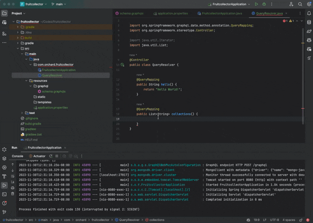Expand the .gradle folder
Screen dimensions: 313x223
(18, 27)
